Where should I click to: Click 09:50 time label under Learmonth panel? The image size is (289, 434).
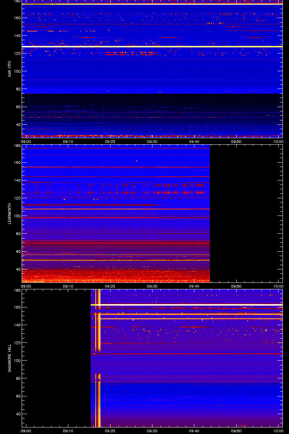(236, 286)
